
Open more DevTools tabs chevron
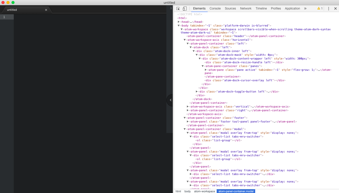pyautogui.click(x=305, y=8)
